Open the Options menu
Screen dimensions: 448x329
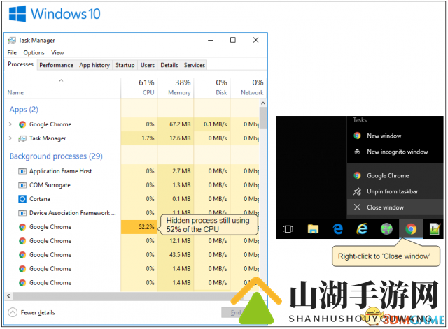(34, 53)
